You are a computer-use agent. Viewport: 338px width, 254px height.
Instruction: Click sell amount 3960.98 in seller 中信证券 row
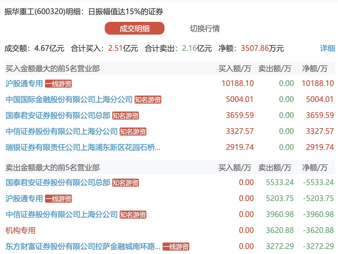pos(280,215)
